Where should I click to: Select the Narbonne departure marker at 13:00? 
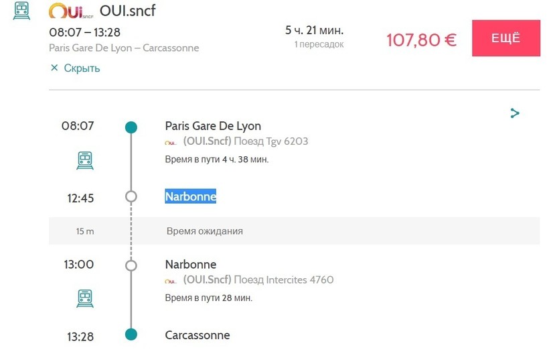(x=131, y=265)
